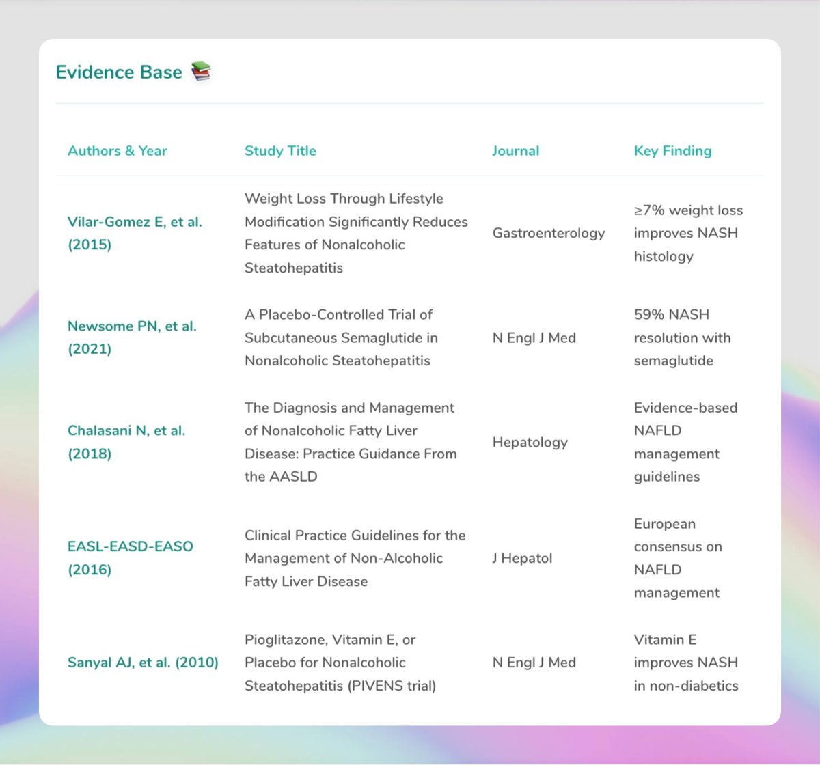Screen dimensions: 820x765
Task: Open the Vilar-Gomez E, et al. (2015) reference
Action: pyautogui.click(x=135, y=233)
